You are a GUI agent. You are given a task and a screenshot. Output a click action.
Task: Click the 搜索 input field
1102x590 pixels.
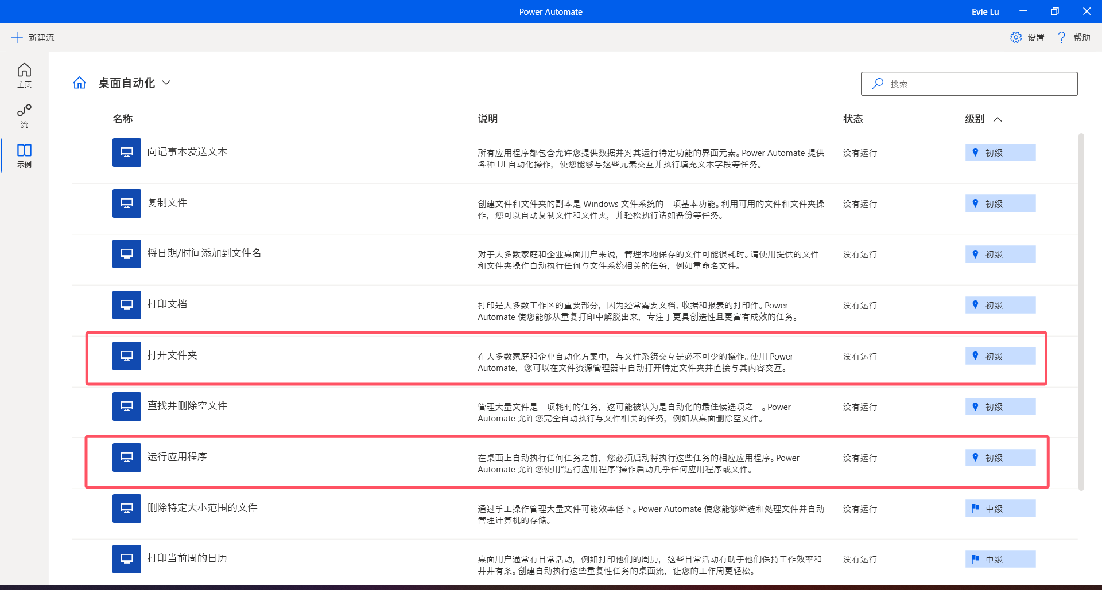(969, 84)
